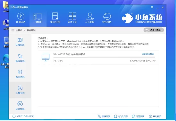The width and height of the screenshot is (176, 121).
Task: Click the Win10 LTSB 64位 title text
Action: pyautogui.click(x=69, y=54)
